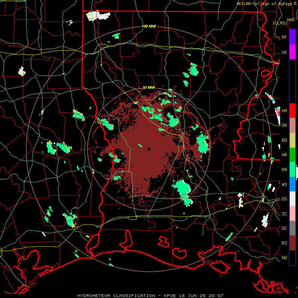Select the light pink IC legend swatch
Image resolution: width=298 pixels, height=298 pixels.
[292, 214]
